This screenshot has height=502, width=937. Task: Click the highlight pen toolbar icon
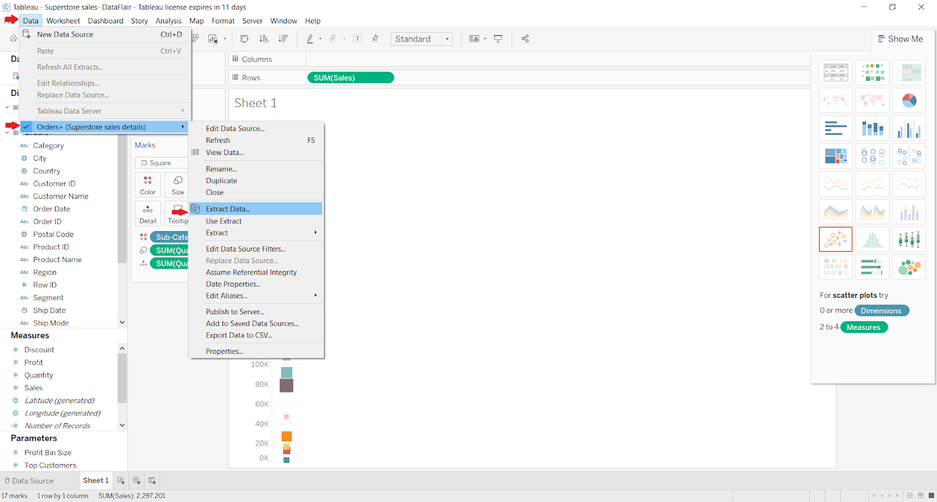point(310,39)
